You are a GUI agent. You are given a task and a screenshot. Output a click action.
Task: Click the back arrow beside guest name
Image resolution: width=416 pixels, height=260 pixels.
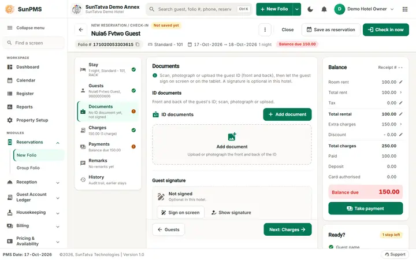pos(81,29)
